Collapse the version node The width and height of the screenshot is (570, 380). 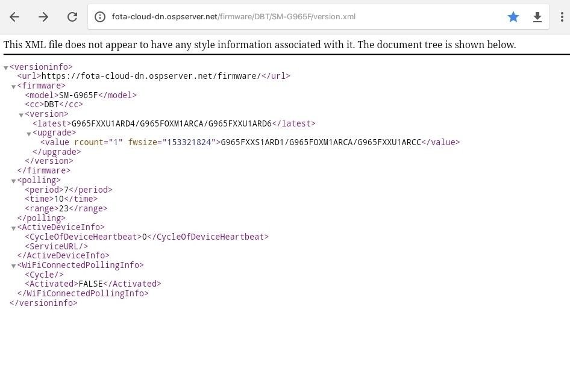pos(21,115)
